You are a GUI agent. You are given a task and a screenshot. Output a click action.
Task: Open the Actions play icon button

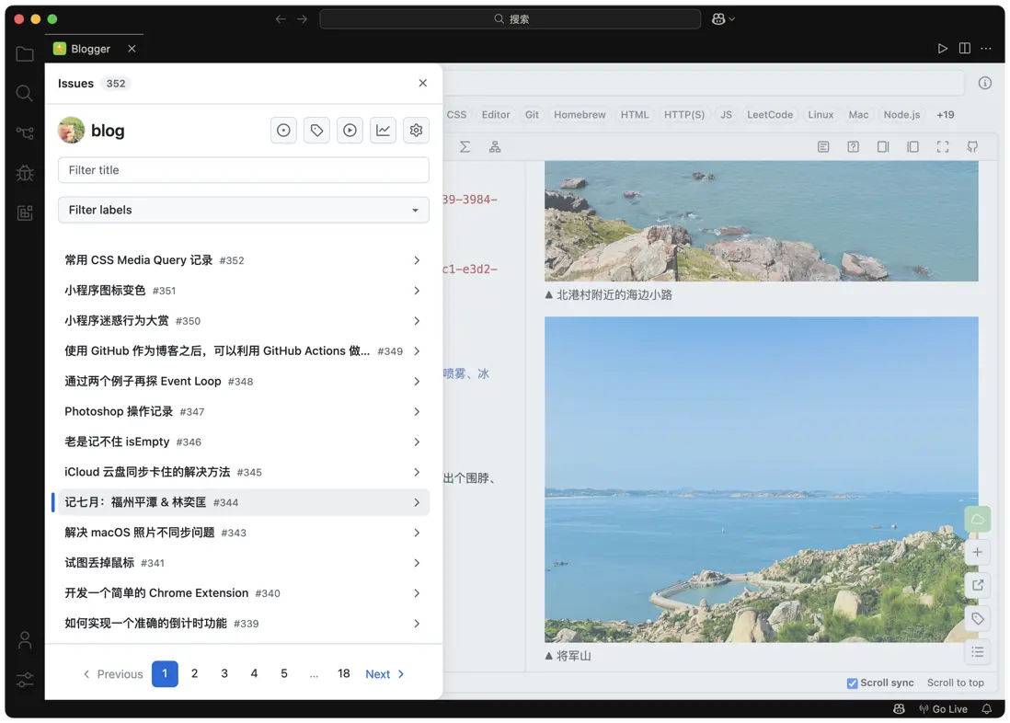(350, 131)
